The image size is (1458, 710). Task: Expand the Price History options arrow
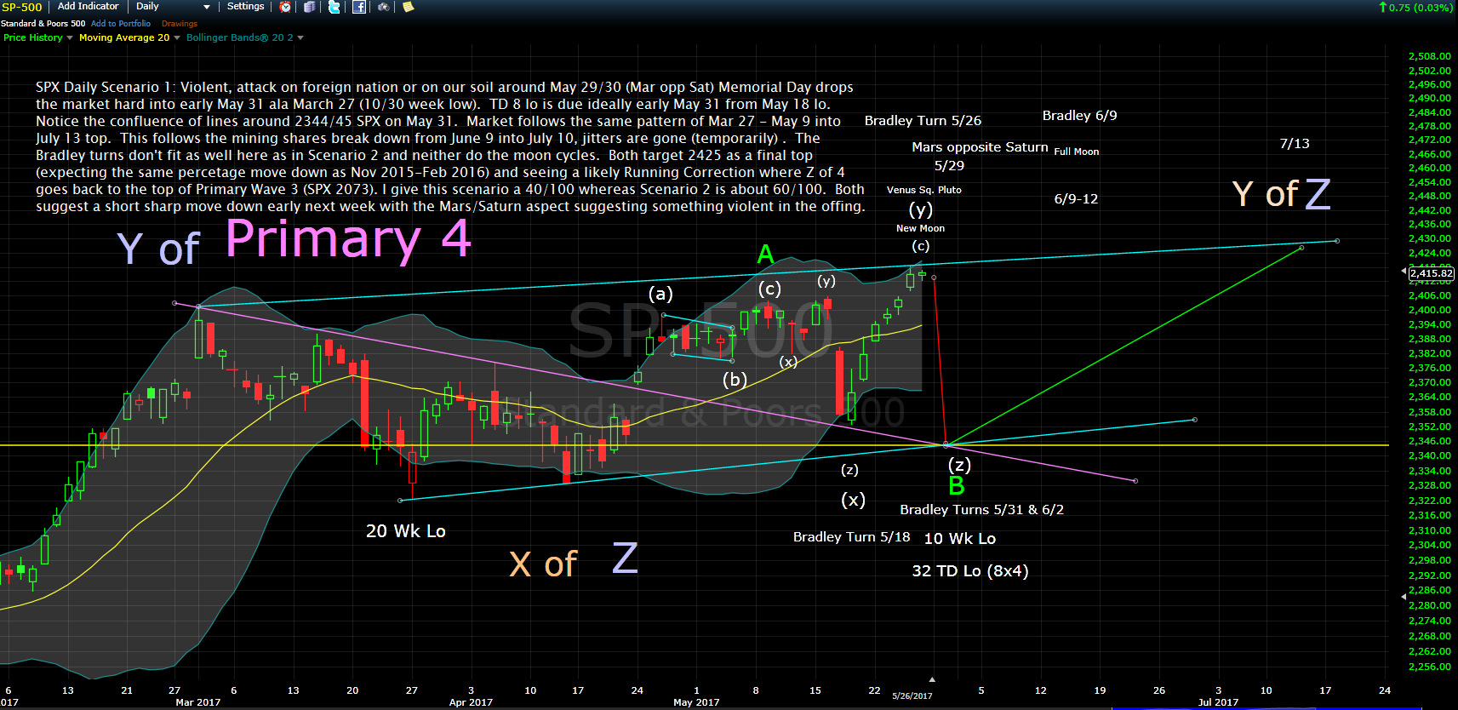point(70,37)
